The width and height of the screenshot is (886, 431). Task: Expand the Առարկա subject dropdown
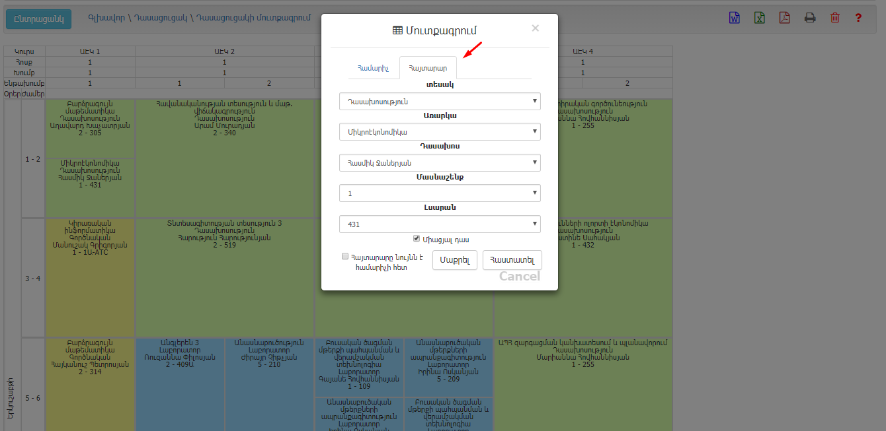440,132
